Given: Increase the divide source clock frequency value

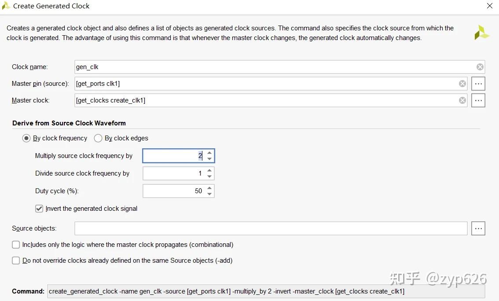Looking at the screenshot, I should 209,170.
